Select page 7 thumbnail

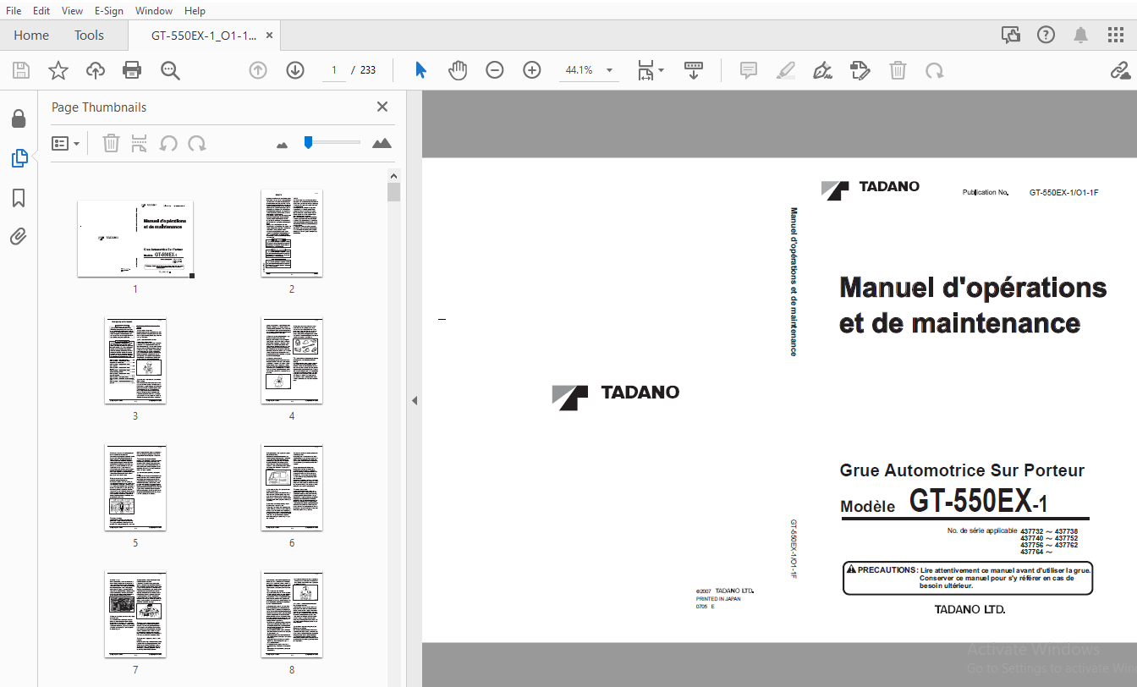point(135,615)
